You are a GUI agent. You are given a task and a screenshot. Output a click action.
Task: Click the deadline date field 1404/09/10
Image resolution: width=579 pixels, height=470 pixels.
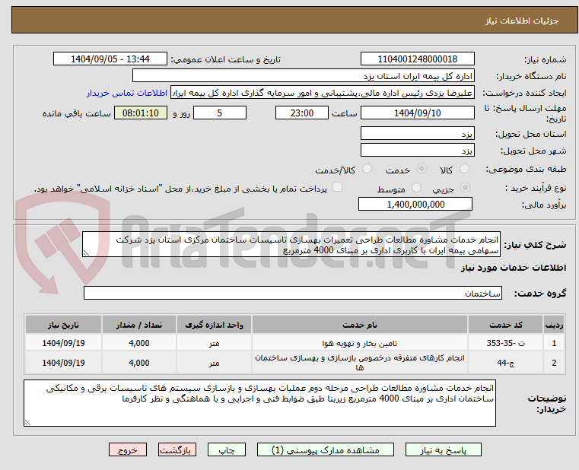[417, 113]
